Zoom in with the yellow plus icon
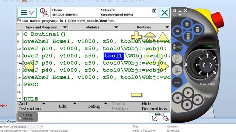Screen dimensions: 236x132 pyautogui.click(x=136, y=36)
